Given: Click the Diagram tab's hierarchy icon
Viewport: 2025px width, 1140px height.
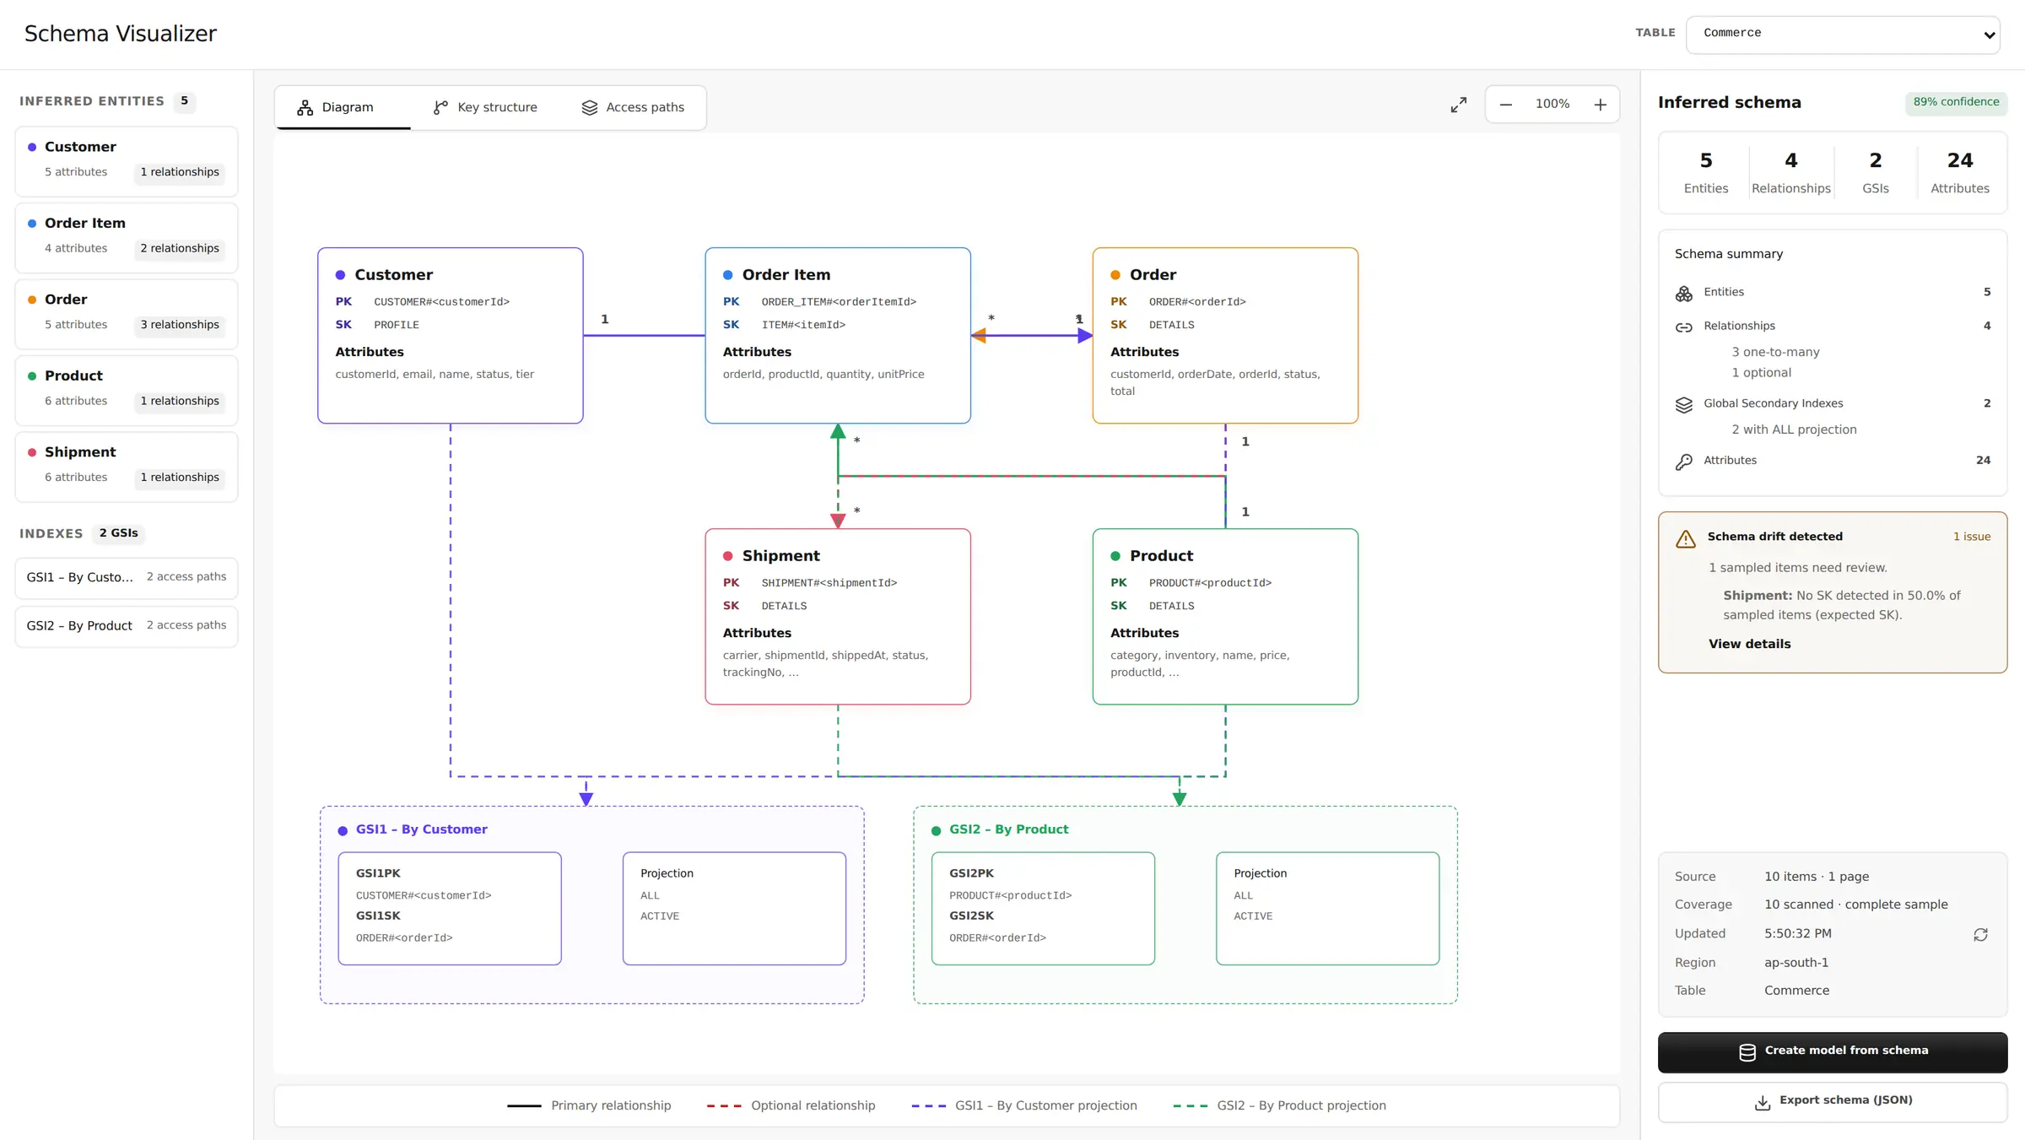Looking at the screenshot, I should 305,107.
